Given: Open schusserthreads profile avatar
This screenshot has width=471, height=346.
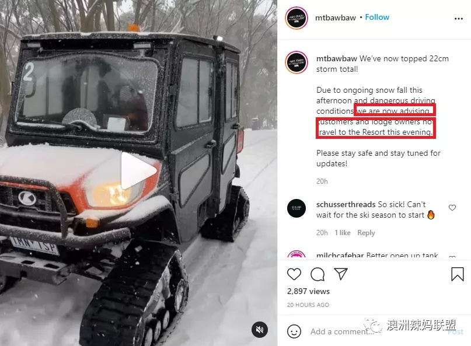Looking at the screenshot, I should (x=296, y=208).
